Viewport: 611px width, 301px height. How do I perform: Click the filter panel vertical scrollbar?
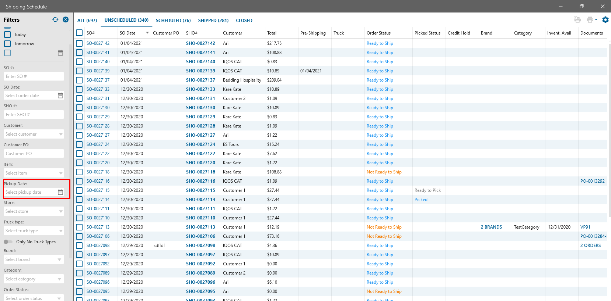click(x=71, y=151)
